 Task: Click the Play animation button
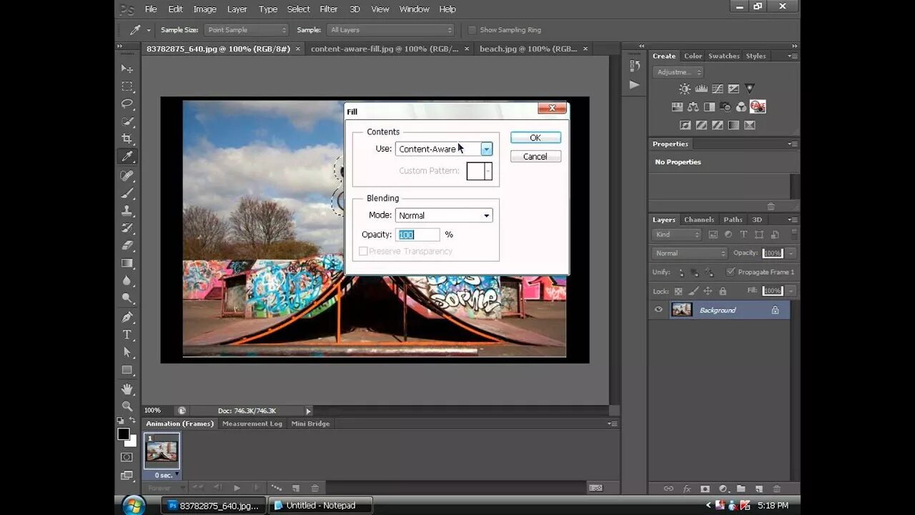[x=237, y=488]
